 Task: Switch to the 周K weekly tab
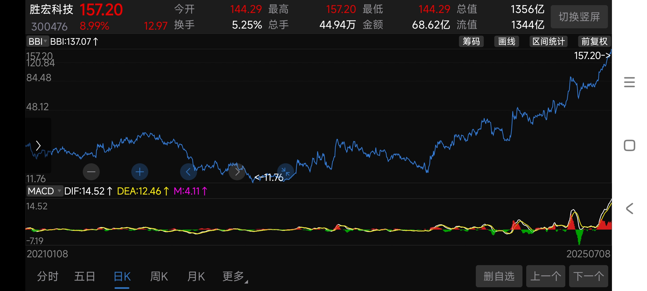159,276
